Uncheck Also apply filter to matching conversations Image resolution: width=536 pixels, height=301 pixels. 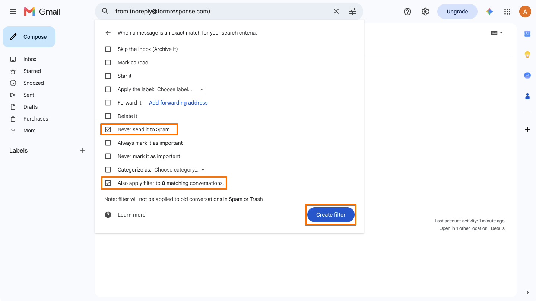point(108,183)
